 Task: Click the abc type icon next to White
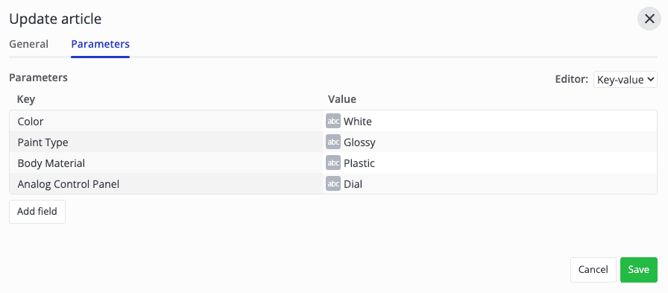tap(333, 122)
